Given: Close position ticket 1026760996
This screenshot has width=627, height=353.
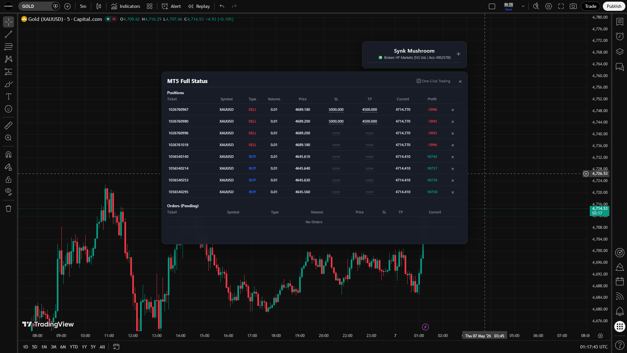Looking at the screenshot, I should pyautogui.click(x=453, y=133).
